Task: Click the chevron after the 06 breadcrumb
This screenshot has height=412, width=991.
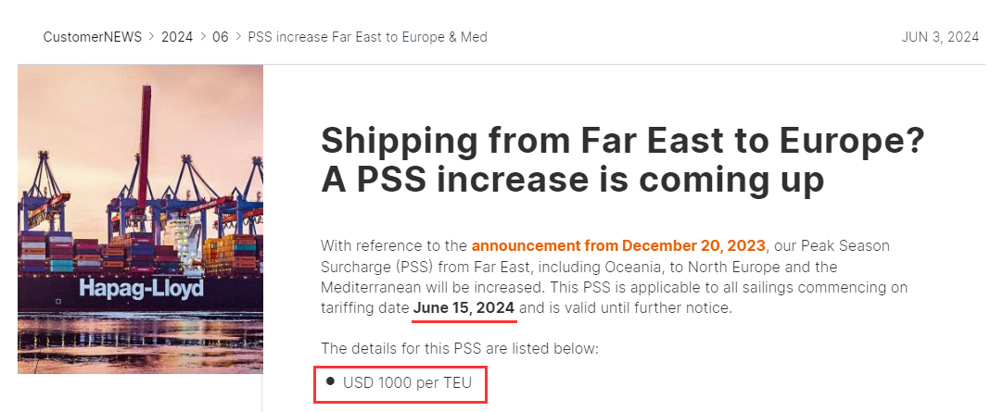Action: (x=238, y=37)
